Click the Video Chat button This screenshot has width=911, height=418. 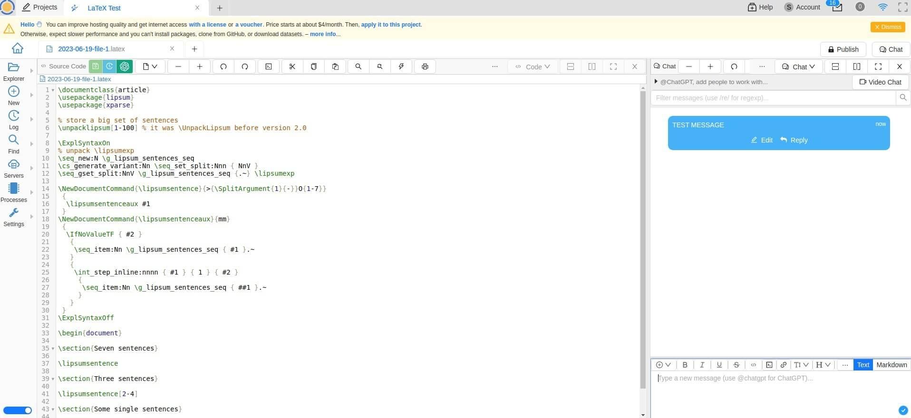point(881,82)
